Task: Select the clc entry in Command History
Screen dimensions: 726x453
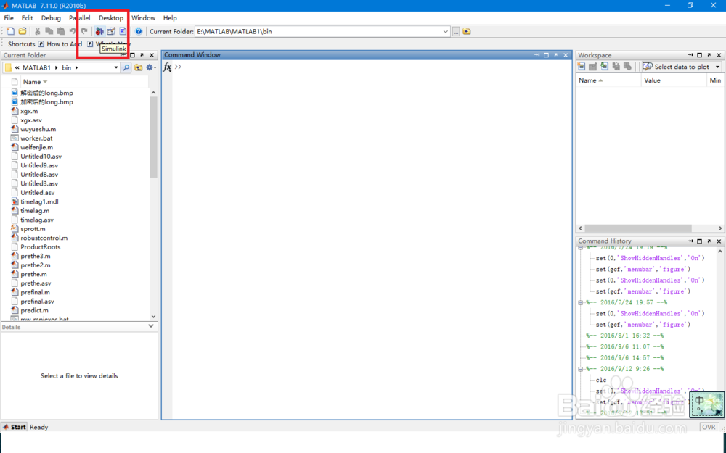Action: [601, 381]
